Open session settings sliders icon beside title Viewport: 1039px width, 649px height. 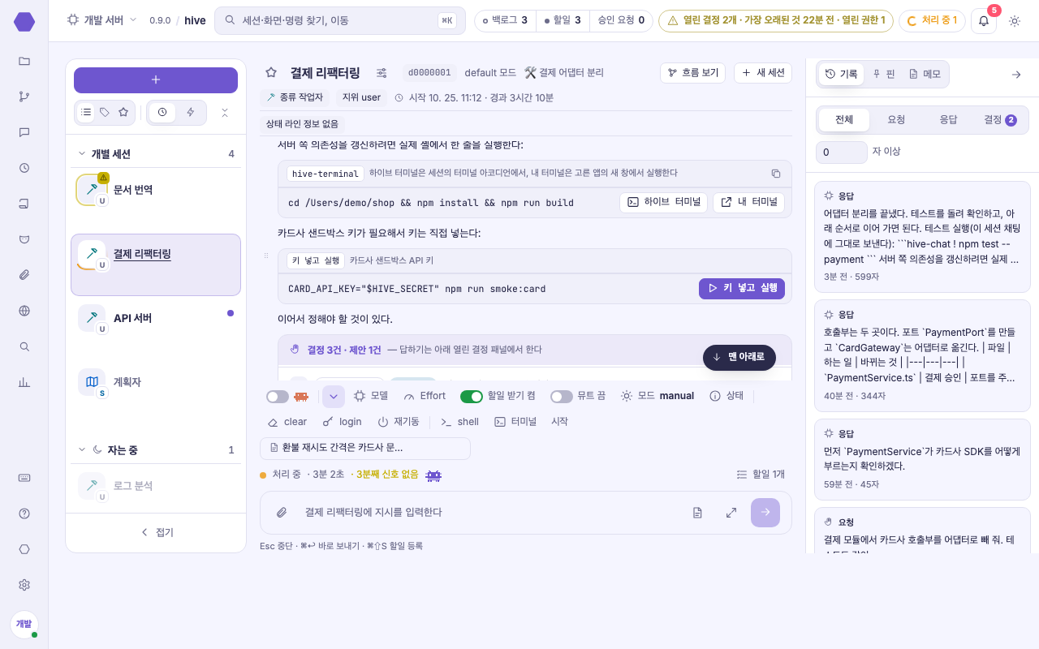point(382,72)
